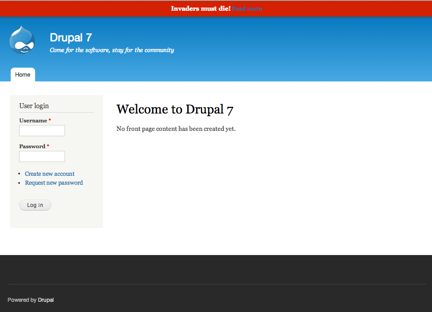Click the 'No front page content' message
The image size is (432, 312).
coord(176,129)
